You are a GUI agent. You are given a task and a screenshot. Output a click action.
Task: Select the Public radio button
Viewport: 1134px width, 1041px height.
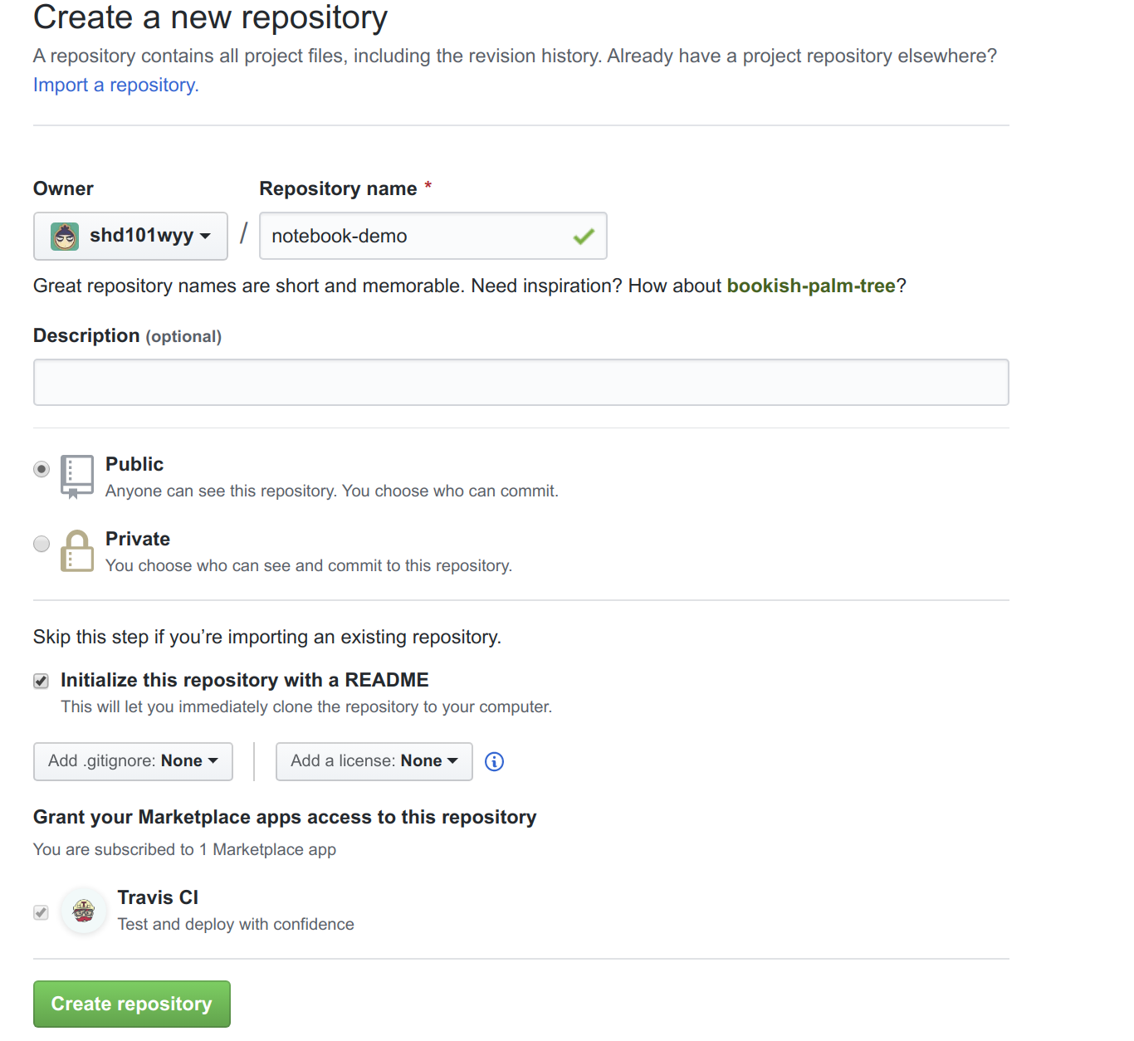42,469
